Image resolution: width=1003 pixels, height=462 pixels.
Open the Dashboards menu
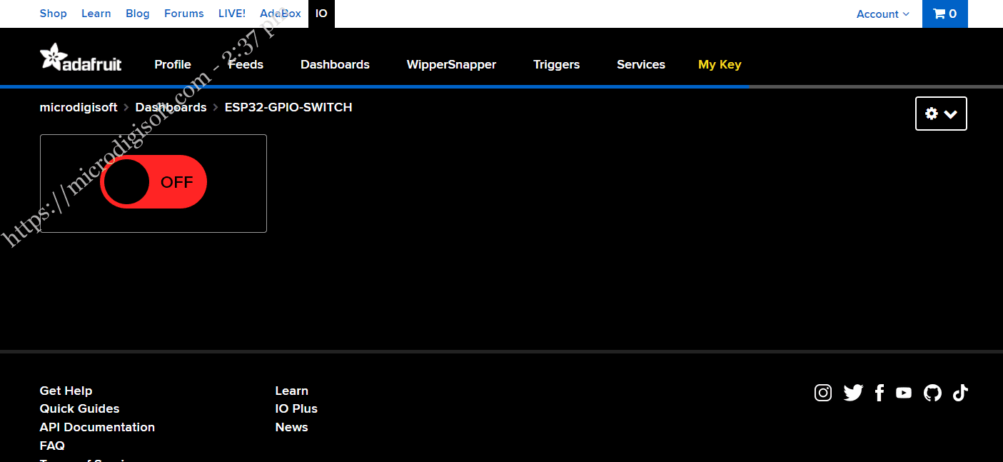335,64
